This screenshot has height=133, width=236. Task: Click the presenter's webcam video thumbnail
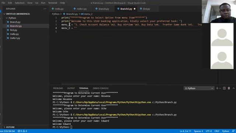click(x=219, y=11)
